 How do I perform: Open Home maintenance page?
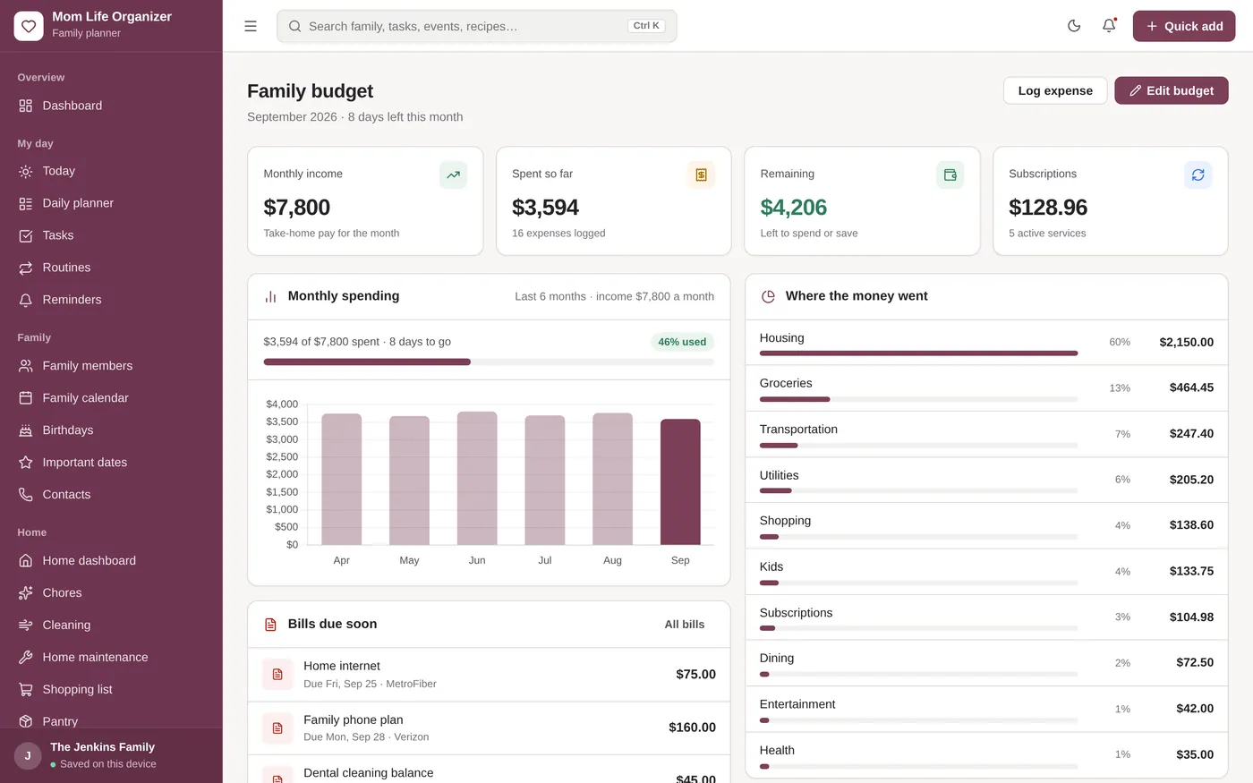tap(111, 658)
